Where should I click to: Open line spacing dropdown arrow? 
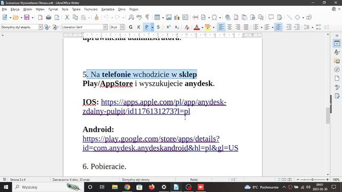(x=312, y=27)
